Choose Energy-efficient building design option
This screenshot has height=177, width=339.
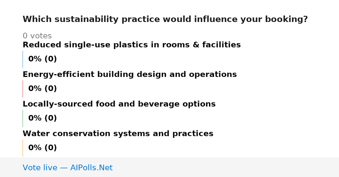(130, 75)
